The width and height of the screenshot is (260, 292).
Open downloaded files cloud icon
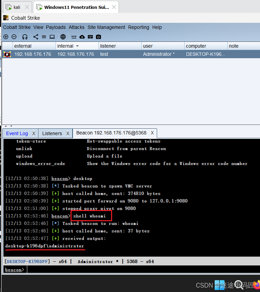click(x=82, y=37)
